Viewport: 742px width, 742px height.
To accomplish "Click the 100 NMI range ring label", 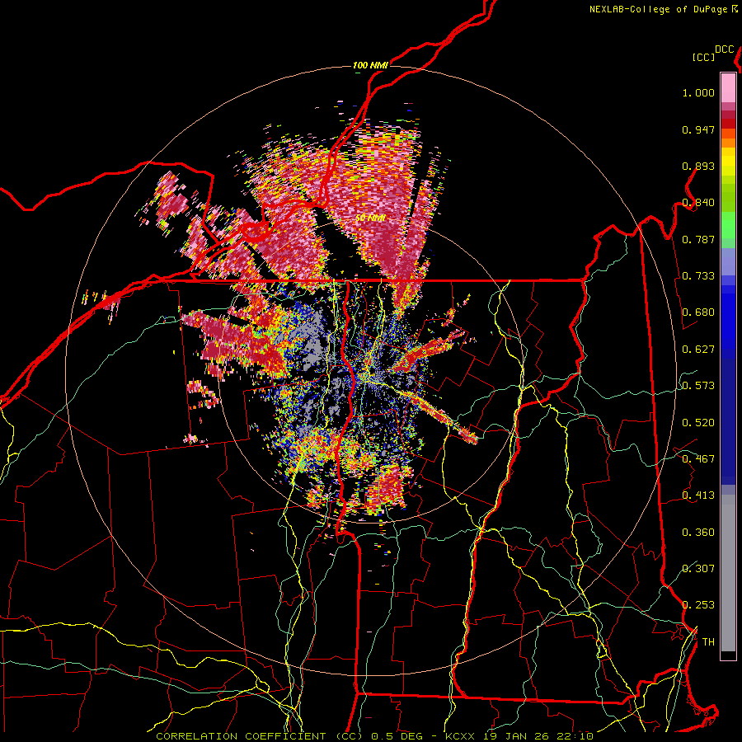I will point(370,65).
